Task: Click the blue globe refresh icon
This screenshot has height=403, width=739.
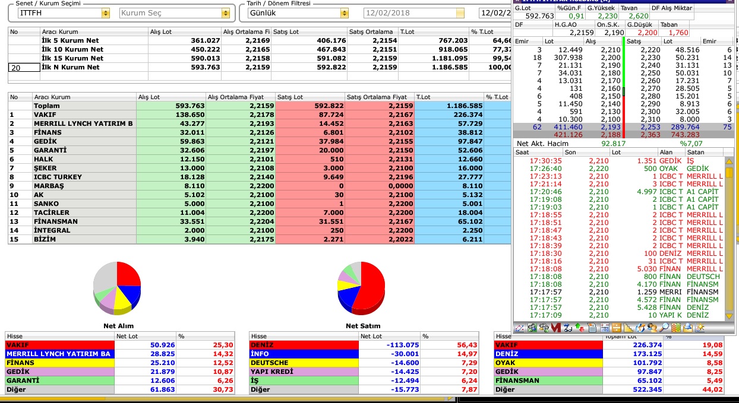Action: 640,328
